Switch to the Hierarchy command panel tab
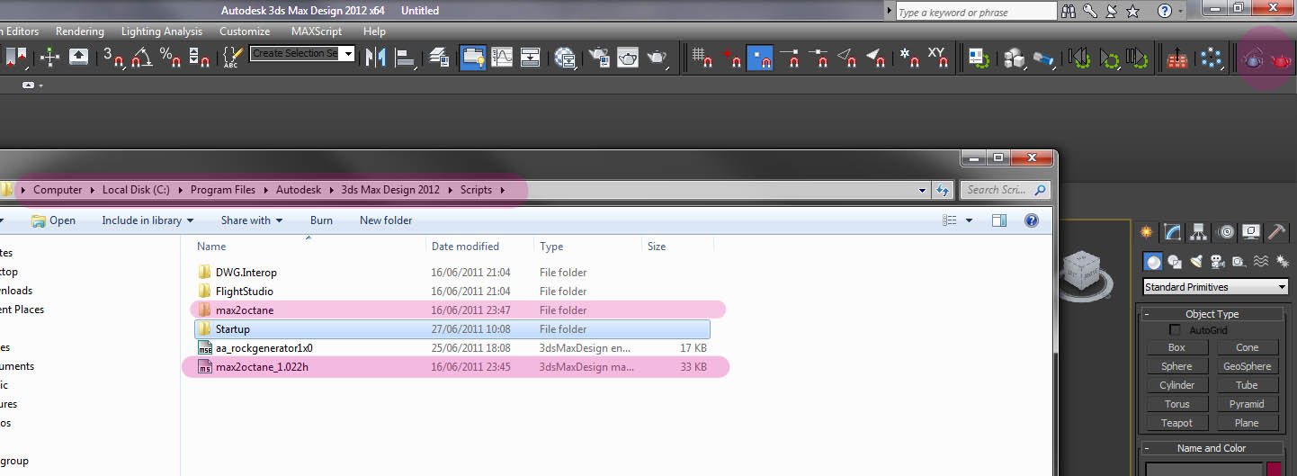This screenshot has height=476, width=1297. click(1198, 232)
